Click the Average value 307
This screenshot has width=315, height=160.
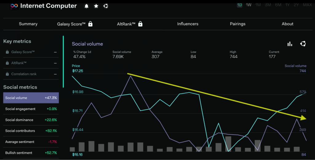(155, 57)
